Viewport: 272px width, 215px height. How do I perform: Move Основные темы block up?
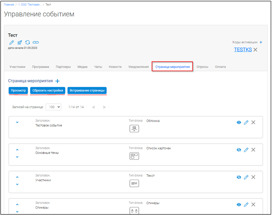(x=17, y=150)
